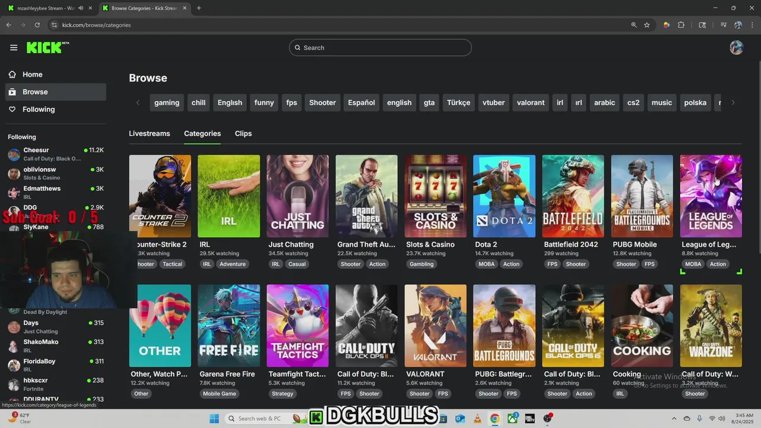Switch to the Categories tab
The height and width of the screenshot is (428, 761).
(202, 133)
